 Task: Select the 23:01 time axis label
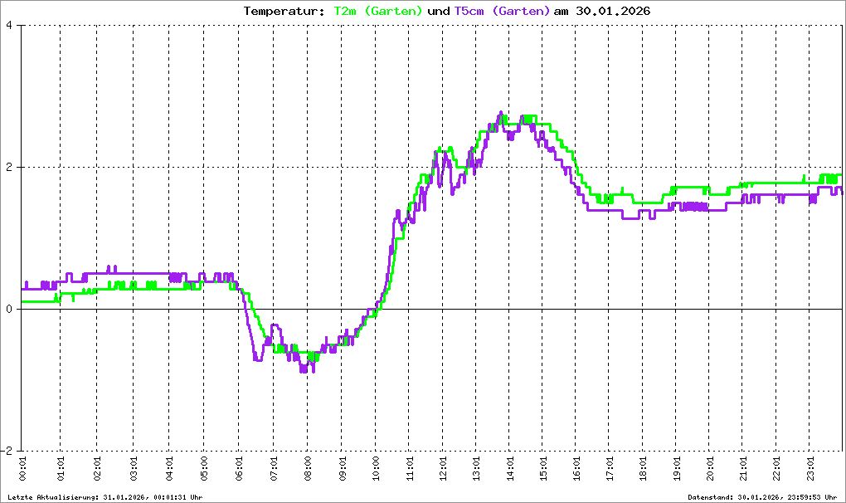[813, 469]
